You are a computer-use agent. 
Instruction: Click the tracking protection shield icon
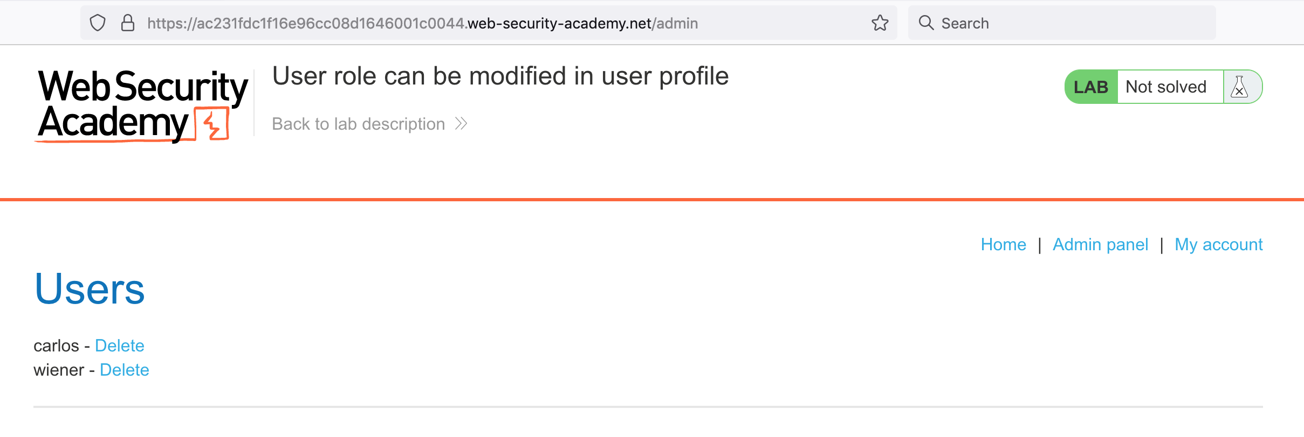click(98, 23)
